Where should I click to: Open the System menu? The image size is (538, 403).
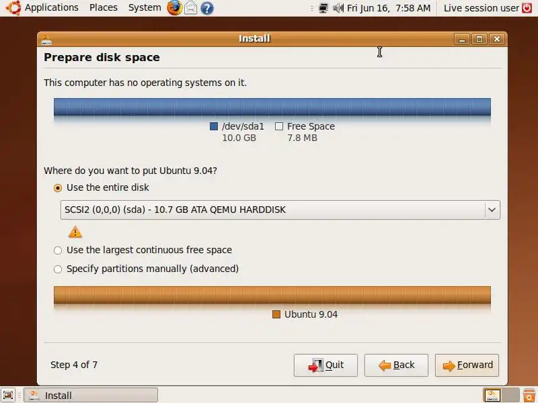145,7
